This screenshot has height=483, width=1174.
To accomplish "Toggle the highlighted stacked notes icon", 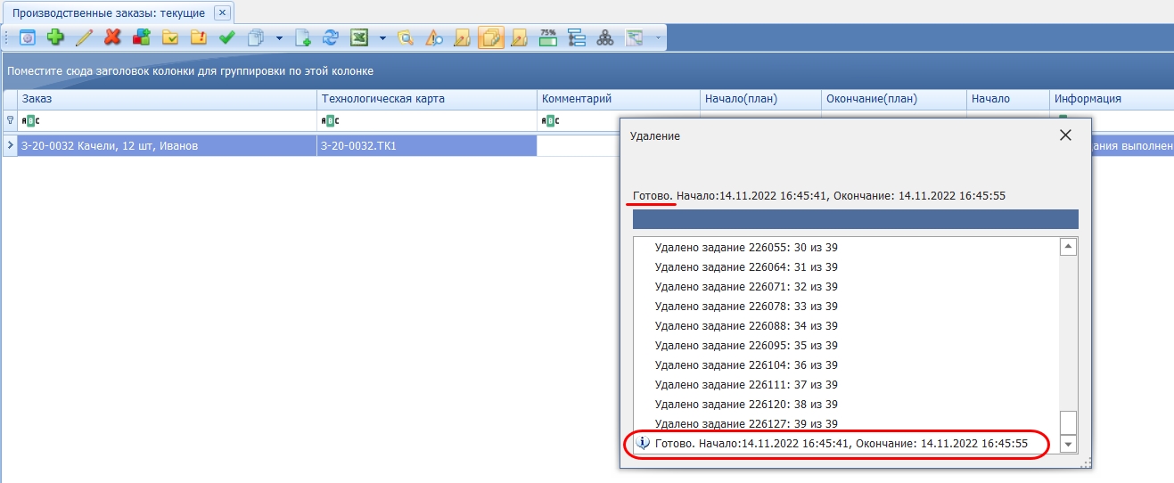I will coord(491,37).
